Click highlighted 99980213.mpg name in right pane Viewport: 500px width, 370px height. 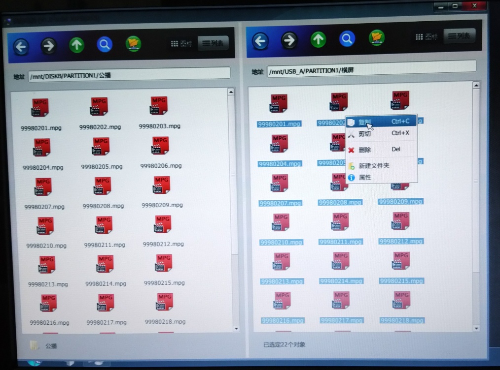pyautogui.click(x=282, y=281)
